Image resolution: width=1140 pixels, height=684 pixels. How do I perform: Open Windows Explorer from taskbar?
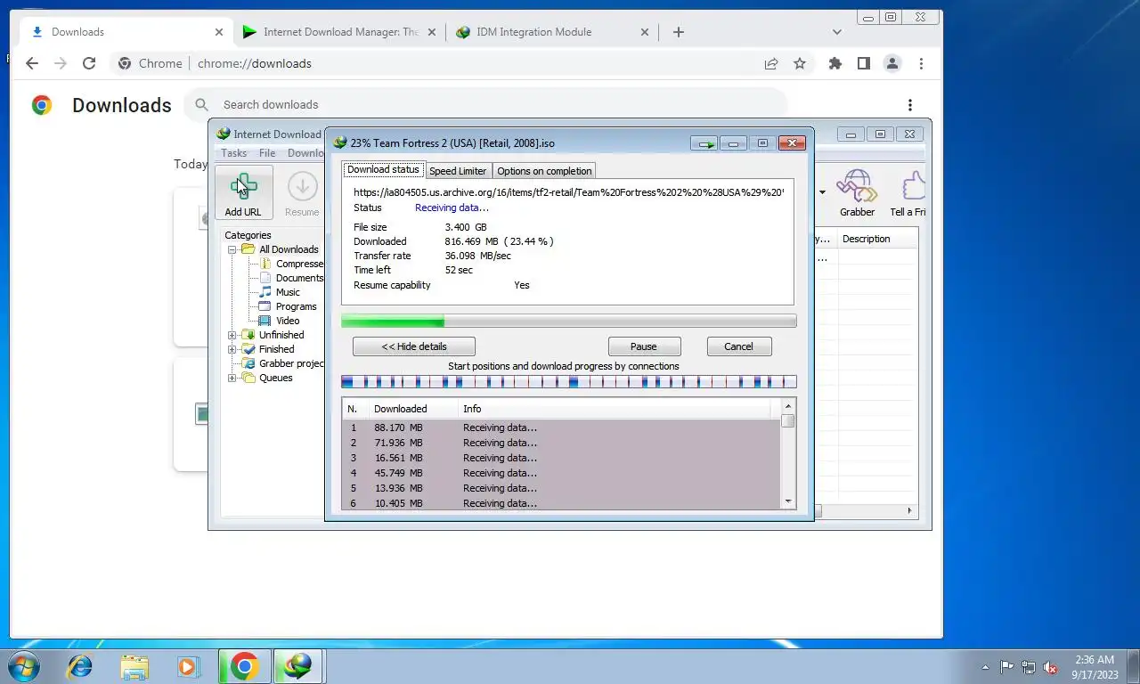134,666
